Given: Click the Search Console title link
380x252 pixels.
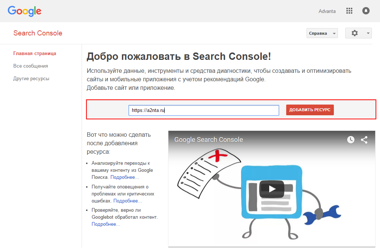Looking at the screenshot, I should coord(38,33).
